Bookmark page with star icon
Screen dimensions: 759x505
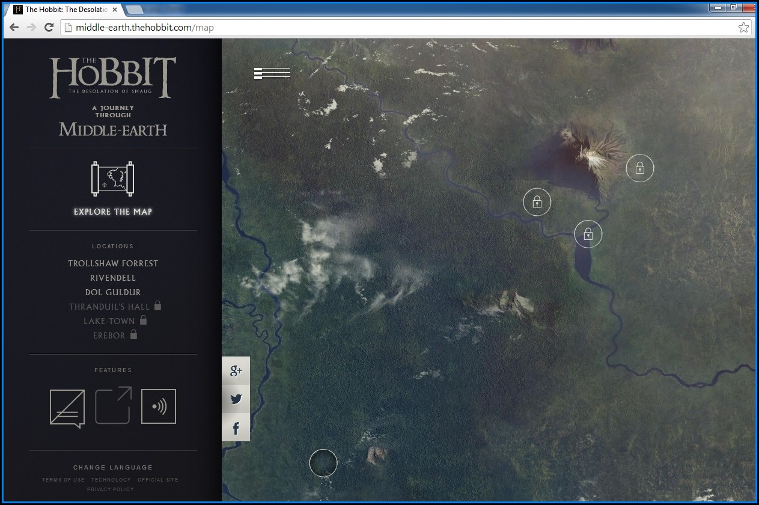743,27
